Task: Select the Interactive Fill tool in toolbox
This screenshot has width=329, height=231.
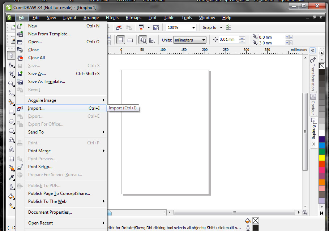Action: [x=11, y=206]
